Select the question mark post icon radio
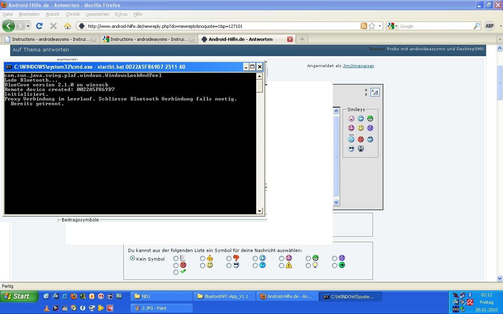 pos(255,266)
